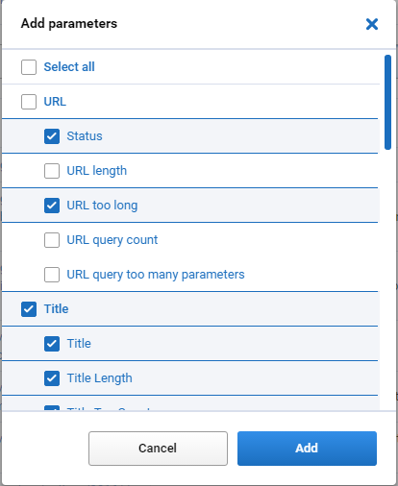Click the Add button
This screenshot has height=486, width=398.
pyautogui.click(x=307, y=449)
